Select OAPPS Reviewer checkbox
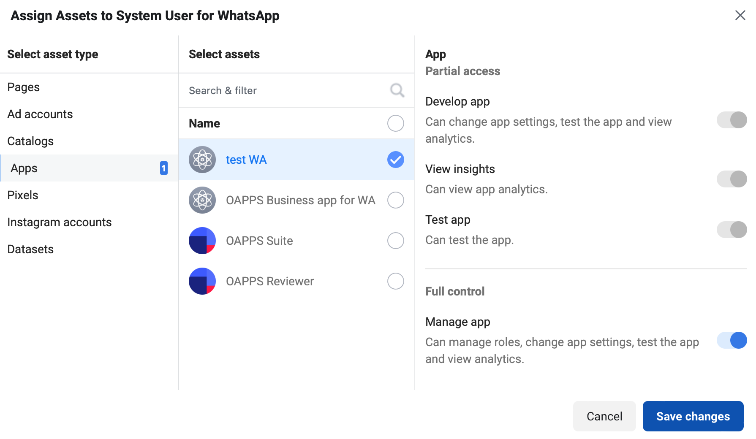756x439 pixels. click(x=395, y=281)
